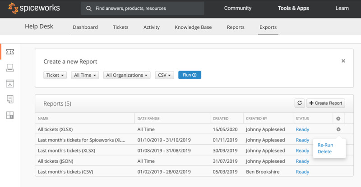The image size is (361, 187).
Task: Select Delete from the popup menu
Action: click(324, 151)
